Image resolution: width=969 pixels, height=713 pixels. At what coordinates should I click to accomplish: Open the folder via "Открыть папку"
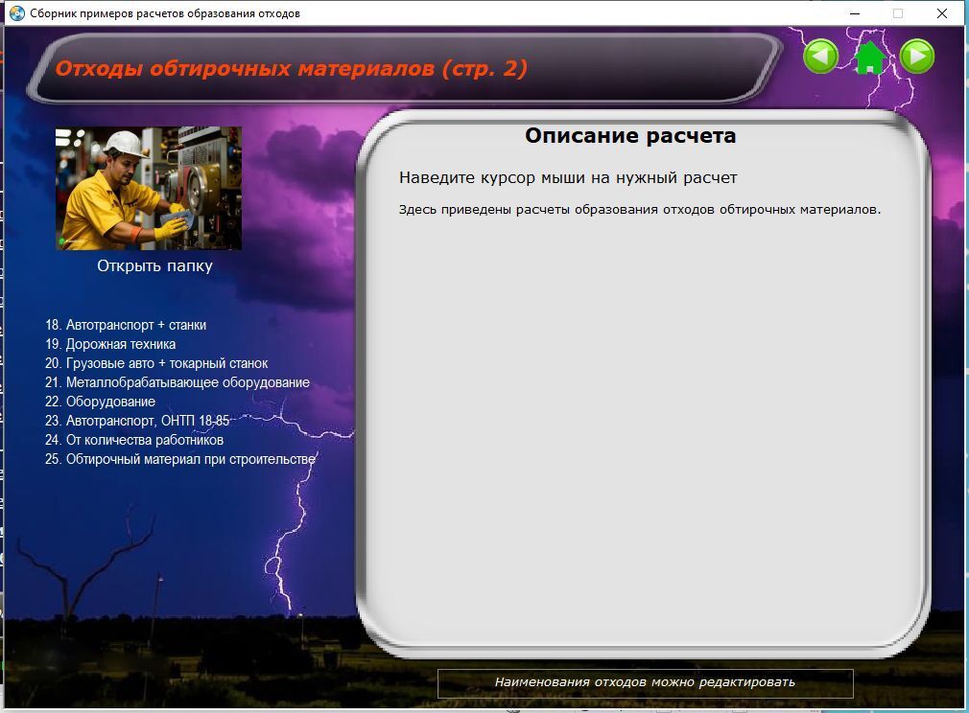[x=154, y=265]
